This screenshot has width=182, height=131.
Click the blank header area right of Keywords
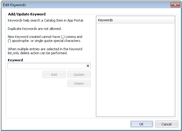pyautogui.click(x=144, y=20)
